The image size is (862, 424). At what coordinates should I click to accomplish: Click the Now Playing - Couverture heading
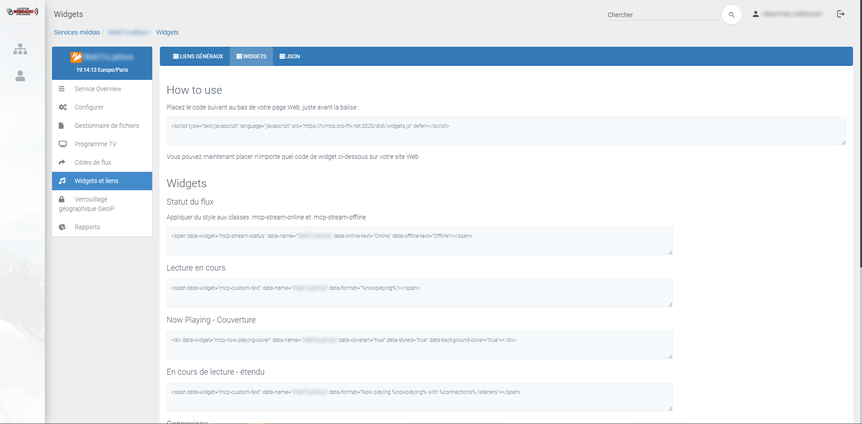211,320
